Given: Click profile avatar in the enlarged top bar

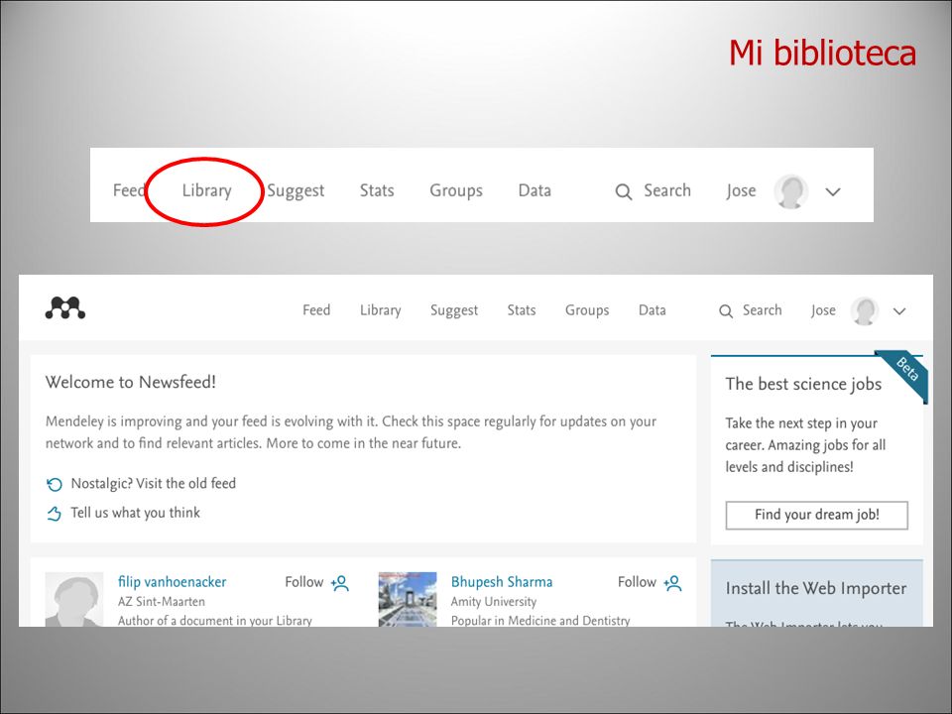Looking at the screenshot, I should 790,191.
